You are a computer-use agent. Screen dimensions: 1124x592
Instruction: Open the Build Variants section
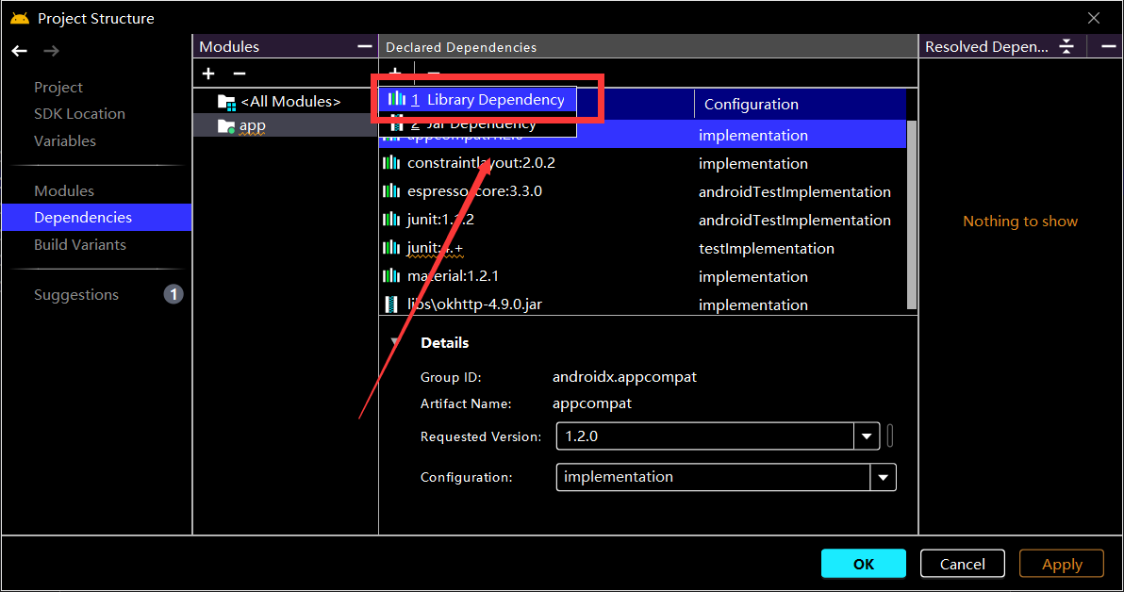(x=79, y=245)
